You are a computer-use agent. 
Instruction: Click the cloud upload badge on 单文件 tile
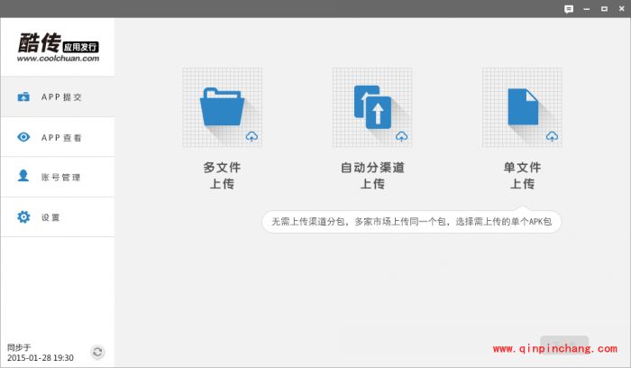coord(552,136)
